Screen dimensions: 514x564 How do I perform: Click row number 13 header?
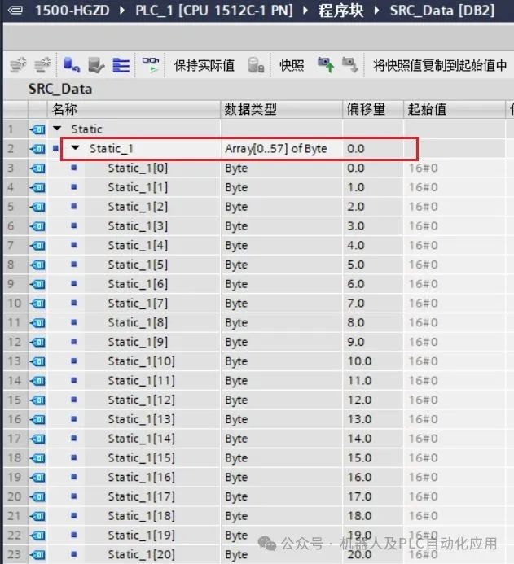[15, 361]
